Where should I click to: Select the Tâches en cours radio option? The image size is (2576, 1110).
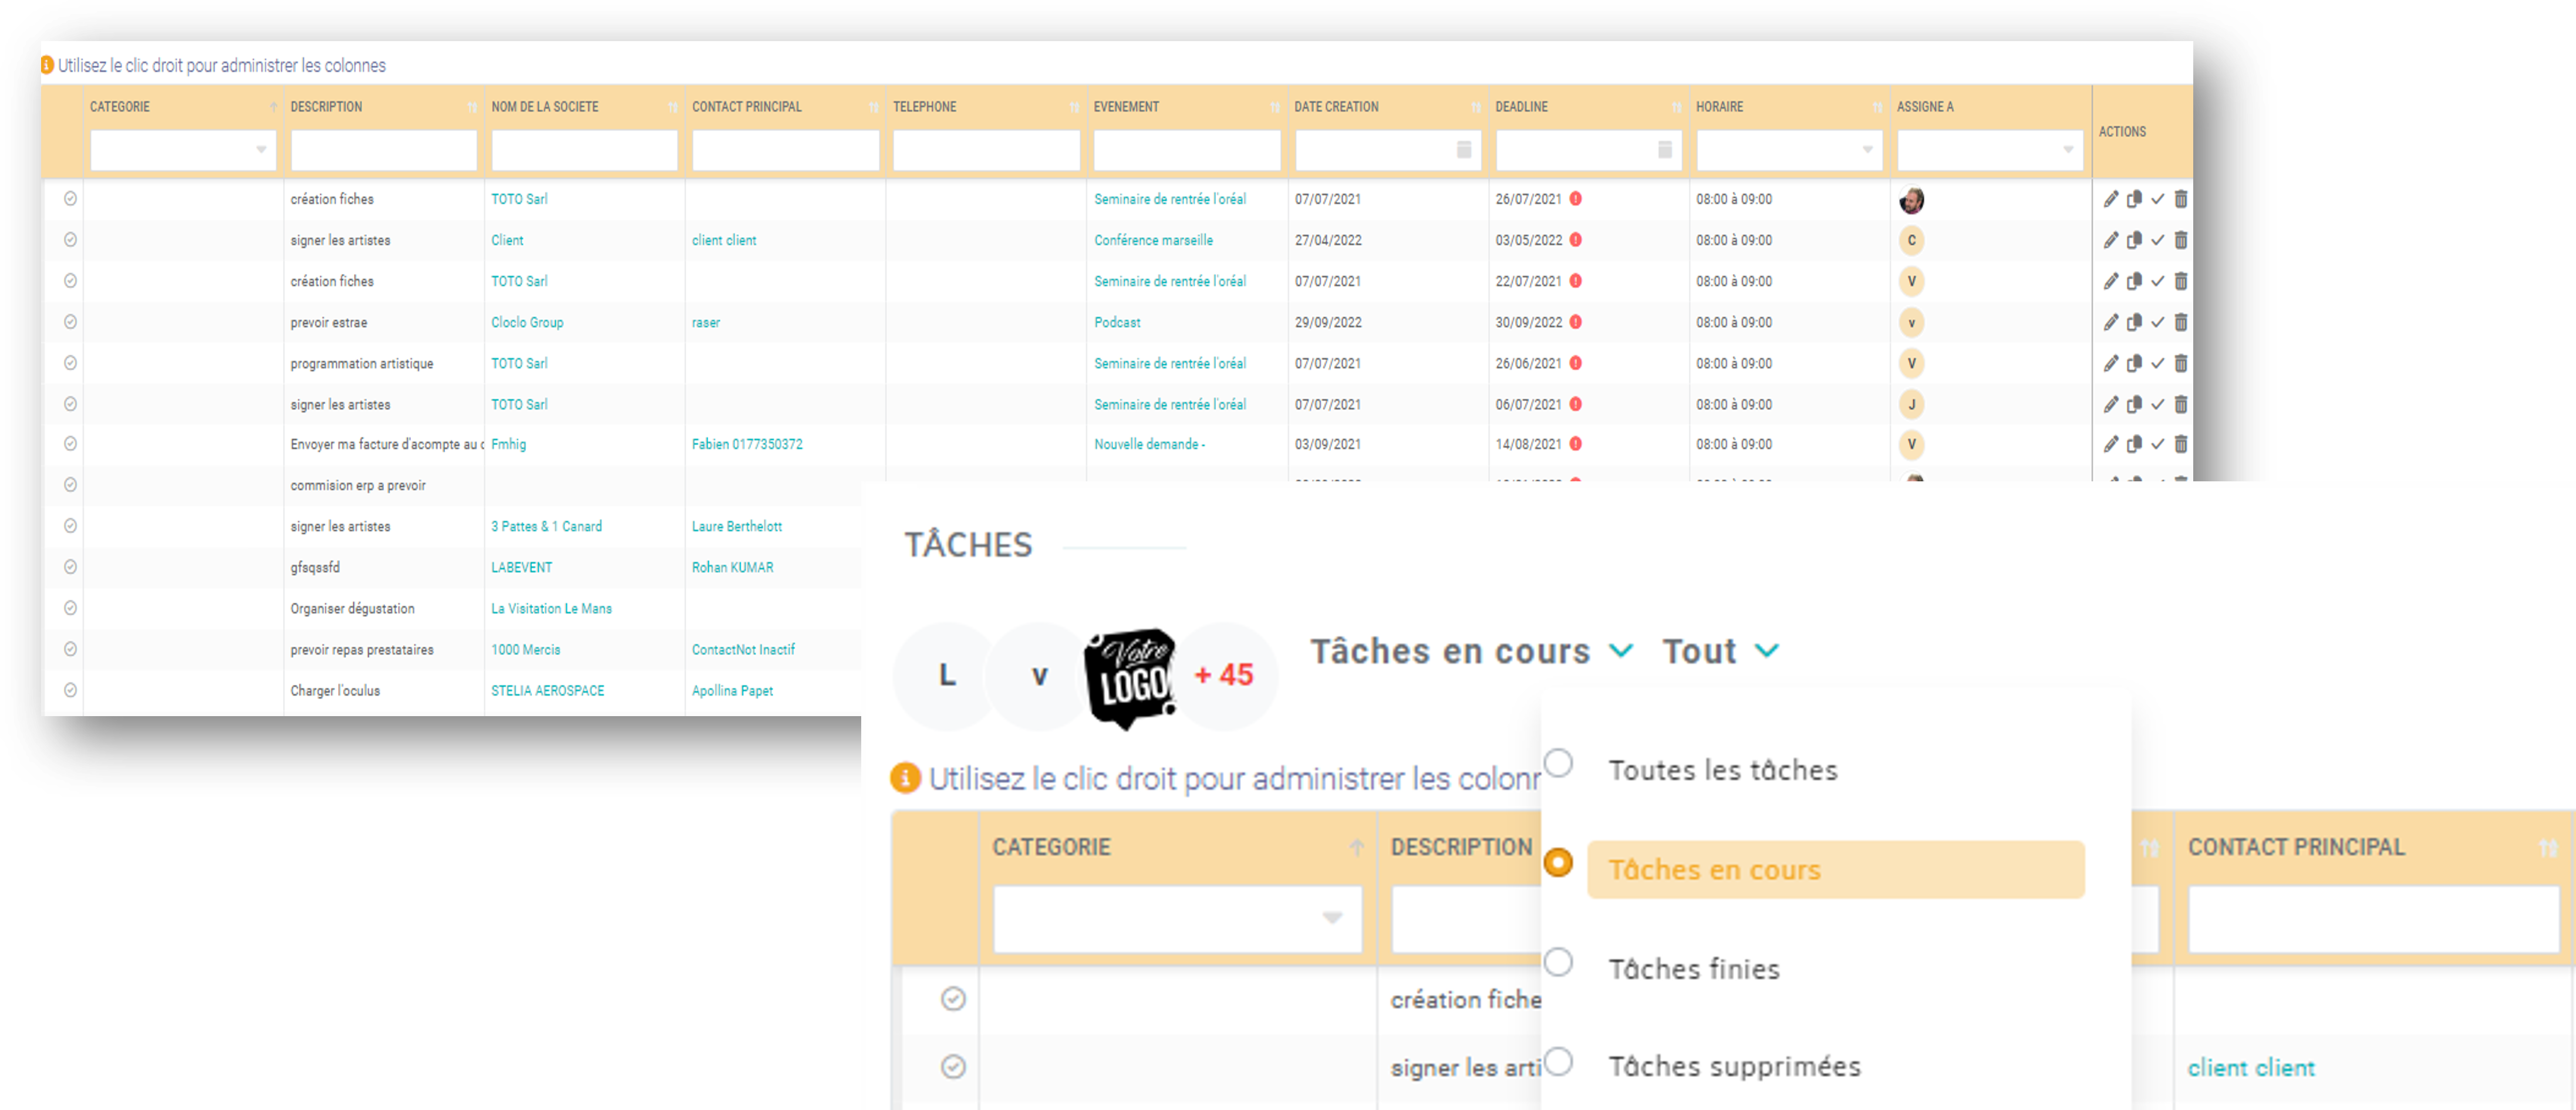pyautogui.click(x=1558, y=862)
